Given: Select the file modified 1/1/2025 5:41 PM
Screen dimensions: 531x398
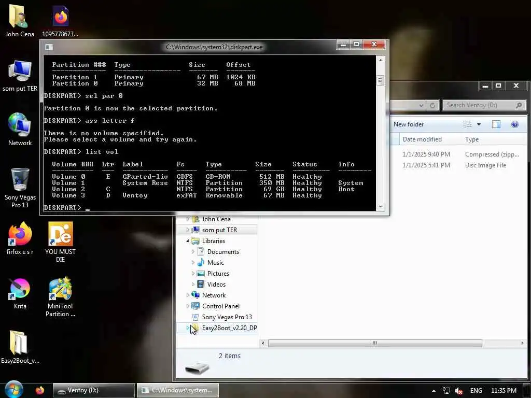Looking at the screenshot, I should tap(426, 165).
